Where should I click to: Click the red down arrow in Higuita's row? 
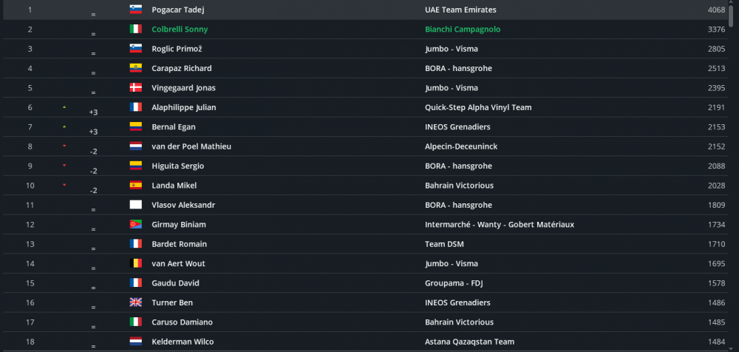(x=64, y=165)
